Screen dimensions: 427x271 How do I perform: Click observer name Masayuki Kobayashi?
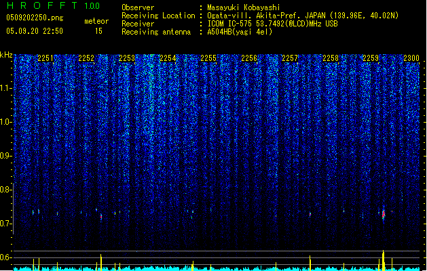pos(244,7)
